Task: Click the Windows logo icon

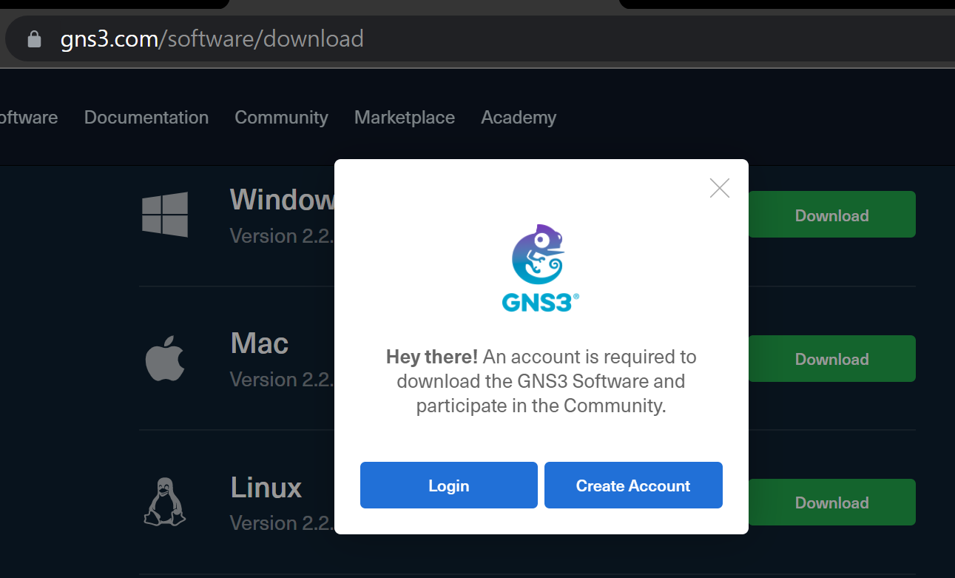Action: (165, 215)
